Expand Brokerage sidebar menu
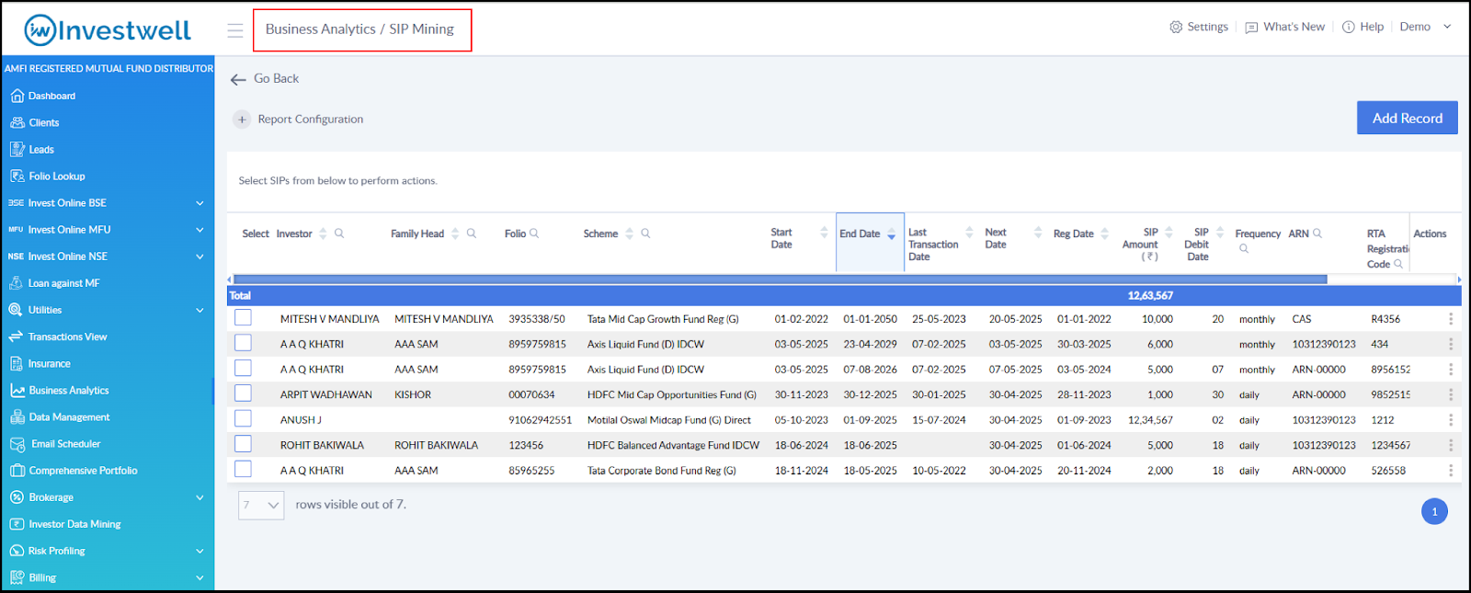The height and width of the screenshot is (593, 1471). coord(200,497)
